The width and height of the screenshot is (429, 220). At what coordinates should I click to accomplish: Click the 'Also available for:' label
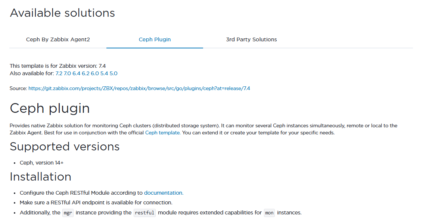32,73
